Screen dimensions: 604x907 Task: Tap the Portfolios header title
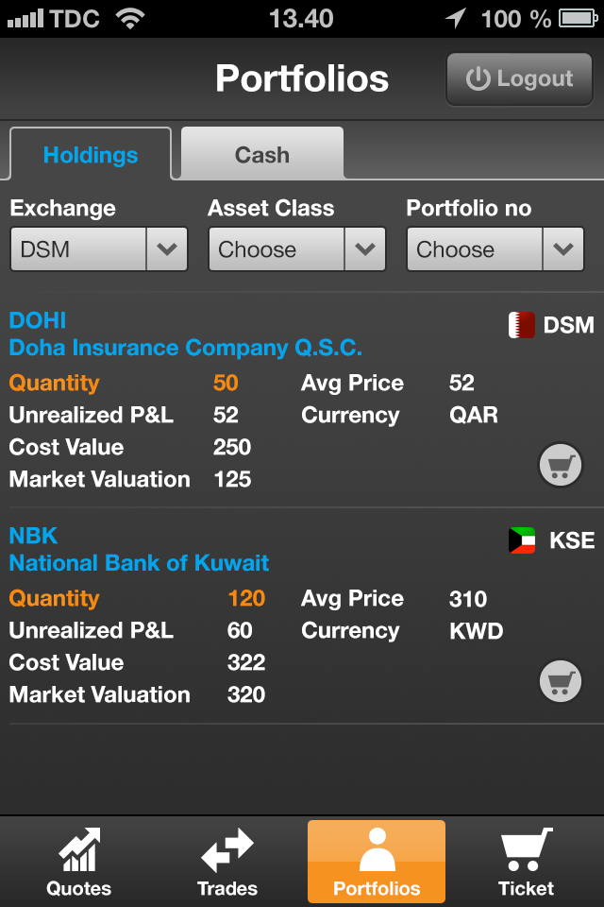click(302, 78)
